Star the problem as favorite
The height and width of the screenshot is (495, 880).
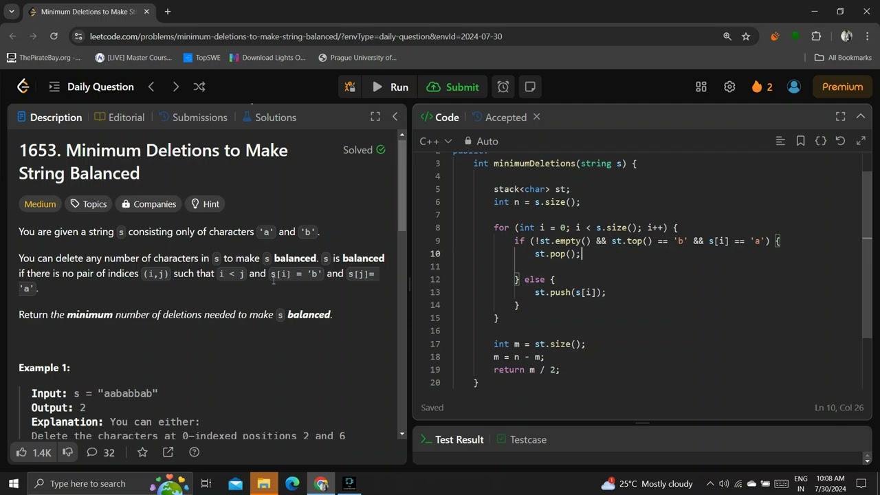pyautogui.click(x=142, y=452)
